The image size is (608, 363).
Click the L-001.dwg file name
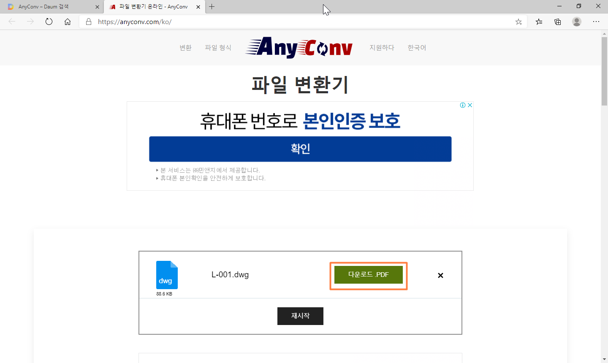(230, 275)
